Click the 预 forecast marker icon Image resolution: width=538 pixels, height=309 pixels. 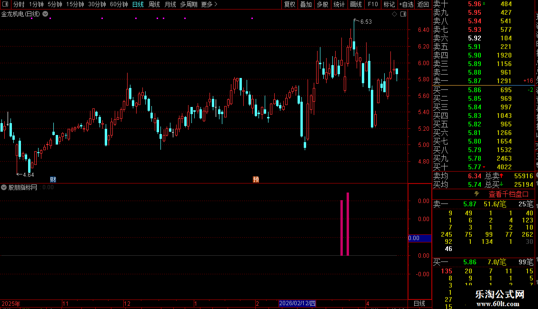[x=256, y=179]
